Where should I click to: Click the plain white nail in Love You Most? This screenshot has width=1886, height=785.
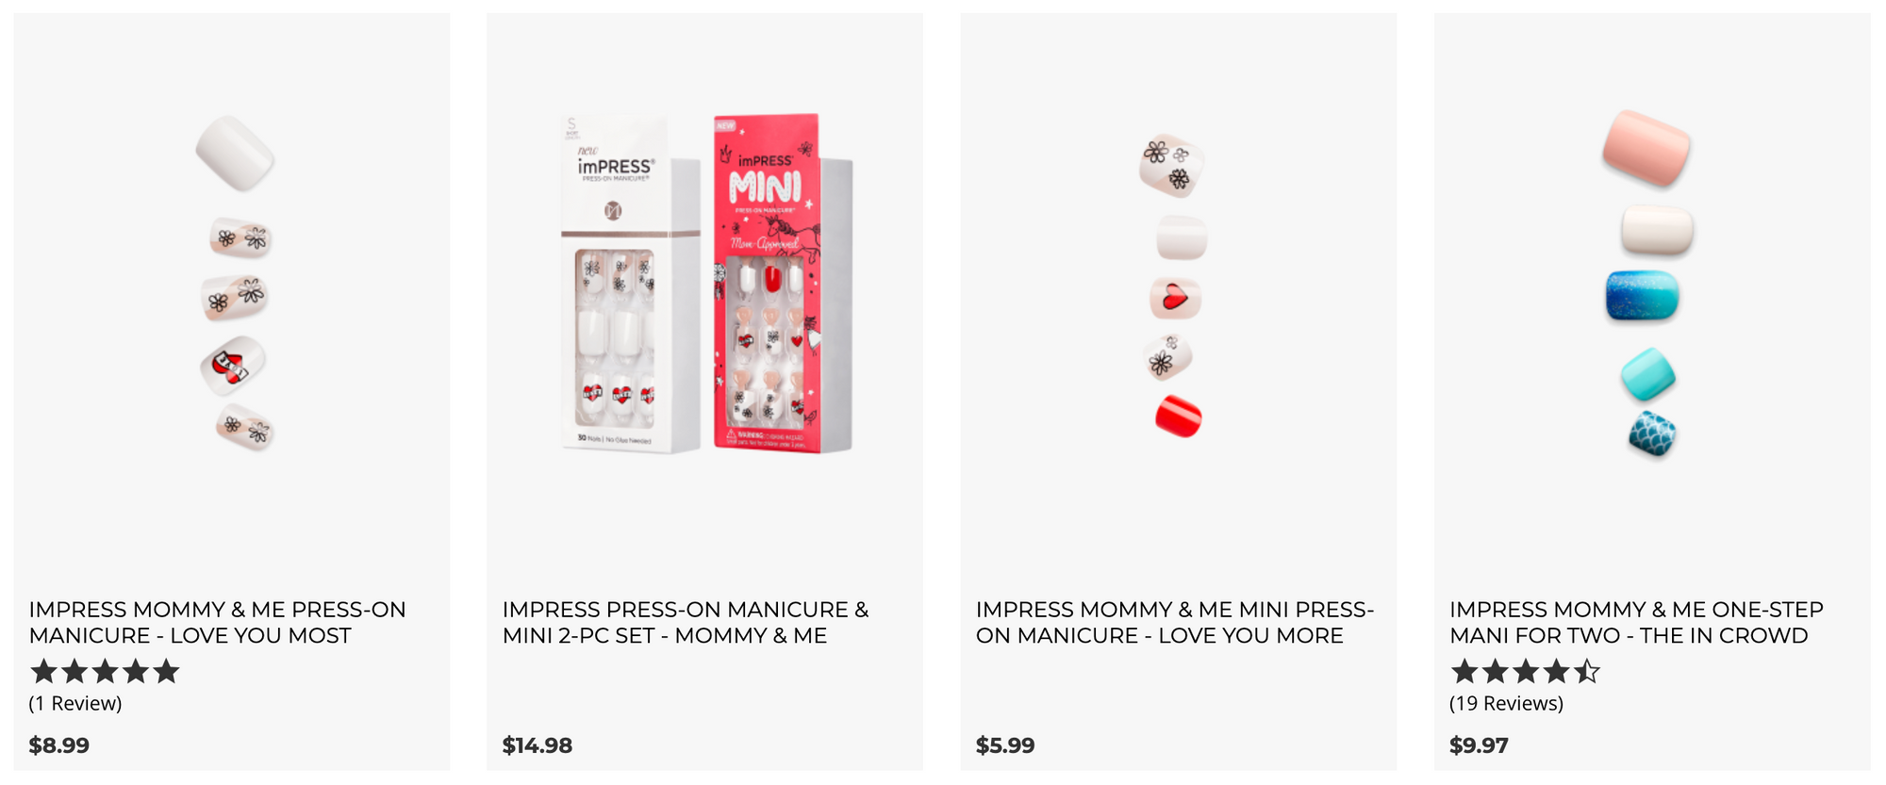[x=235, y=153]
